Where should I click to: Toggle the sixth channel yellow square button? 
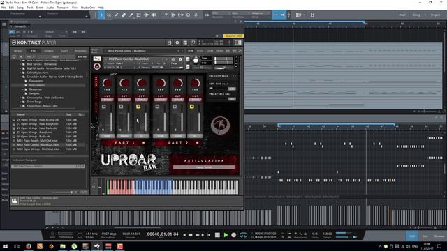coord(192,107)
